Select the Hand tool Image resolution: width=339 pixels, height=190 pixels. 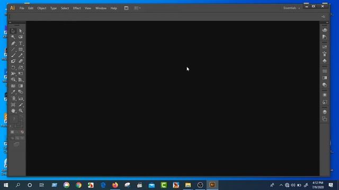pos(13,111)
